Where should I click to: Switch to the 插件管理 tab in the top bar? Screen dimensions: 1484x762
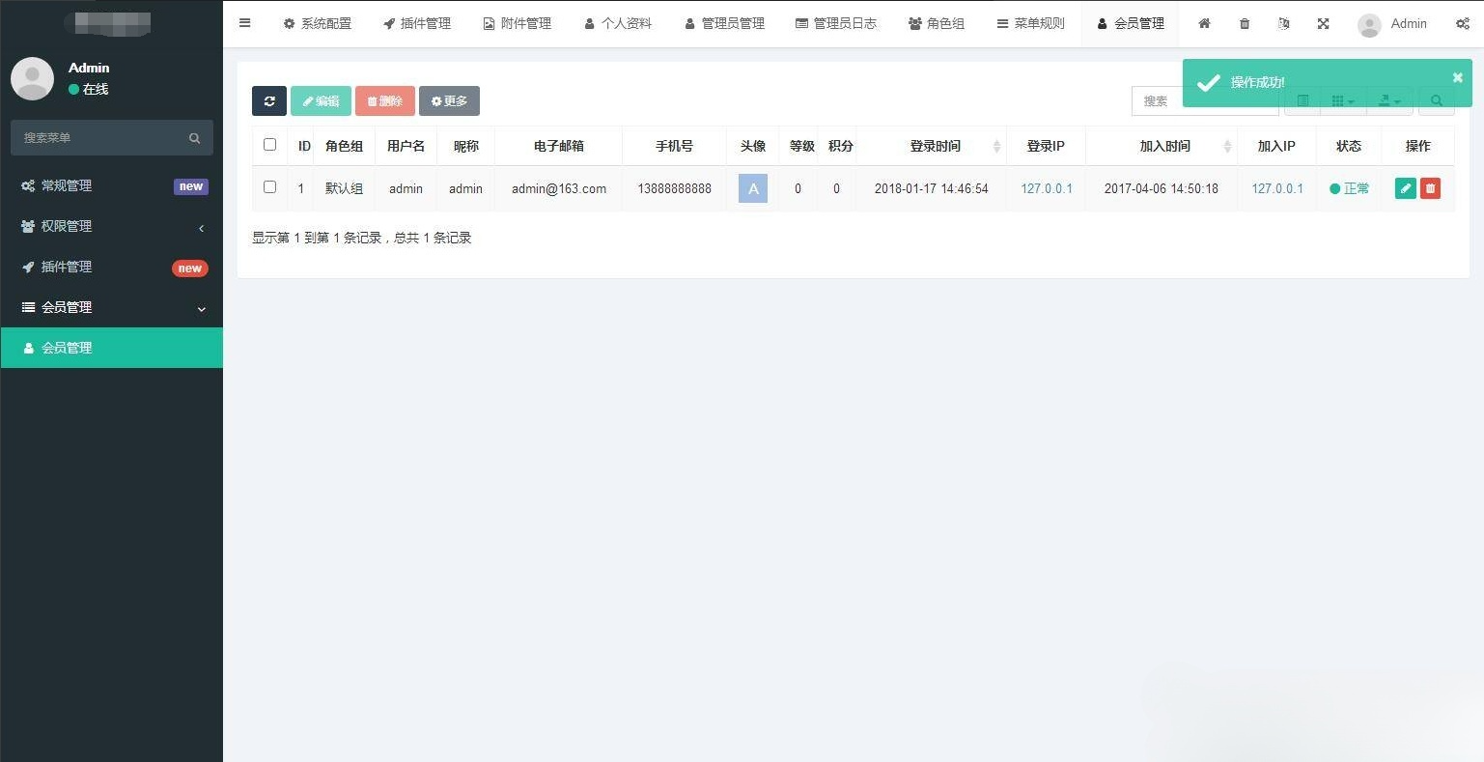point(417,24)
